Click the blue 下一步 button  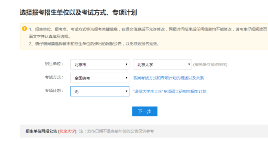coord(145,112)
